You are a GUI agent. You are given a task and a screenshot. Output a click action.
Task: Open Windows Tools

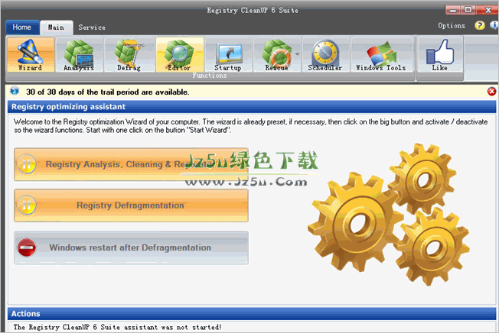pyautogui.click(x=381, y=54)
